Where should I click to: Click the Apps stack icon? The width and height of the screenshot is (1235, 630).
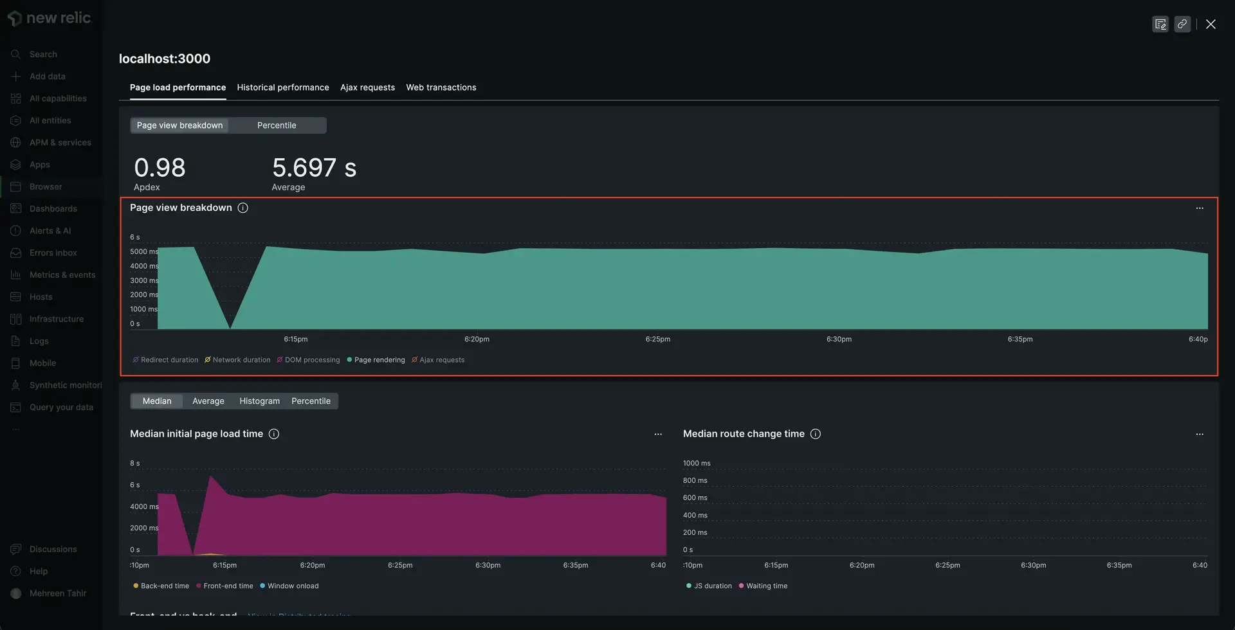tap(16, 165)
